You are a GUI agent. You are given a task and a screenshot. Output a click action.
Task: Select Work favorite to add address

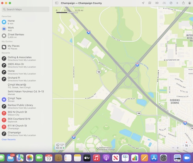pyautogui.click(x=26, y=29)
